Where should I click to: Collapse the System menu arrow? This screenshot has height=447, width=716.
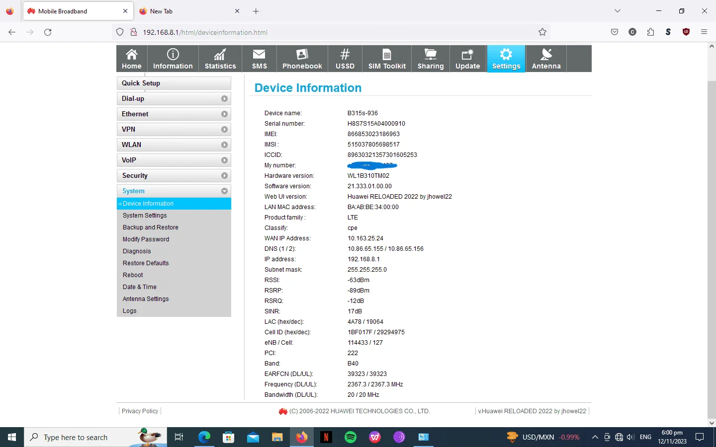click(224, 191)
